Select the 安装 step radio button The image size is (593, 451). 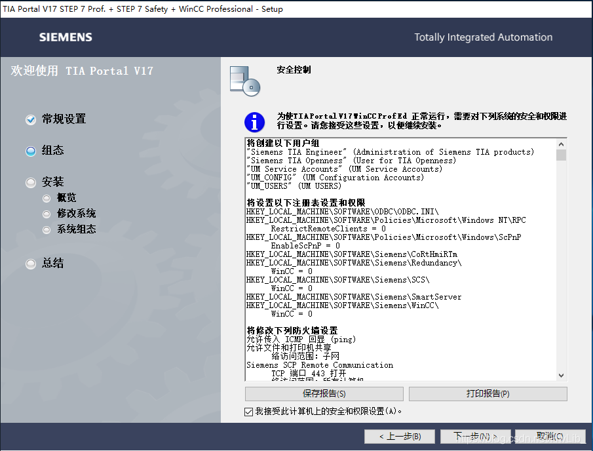pyautogui.click(x=30, y=182)
